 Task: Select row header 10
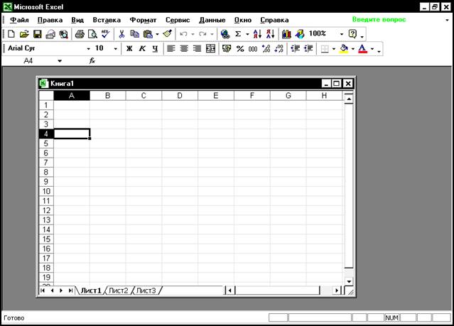click(46, 191)
